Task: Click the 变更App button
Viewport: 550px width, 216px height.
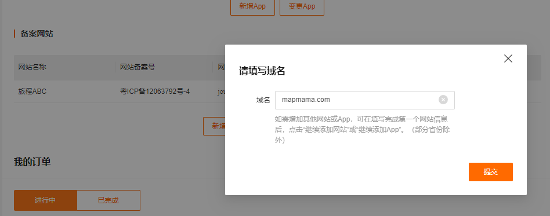Action: pyautogui.click(x=302, y=6)
